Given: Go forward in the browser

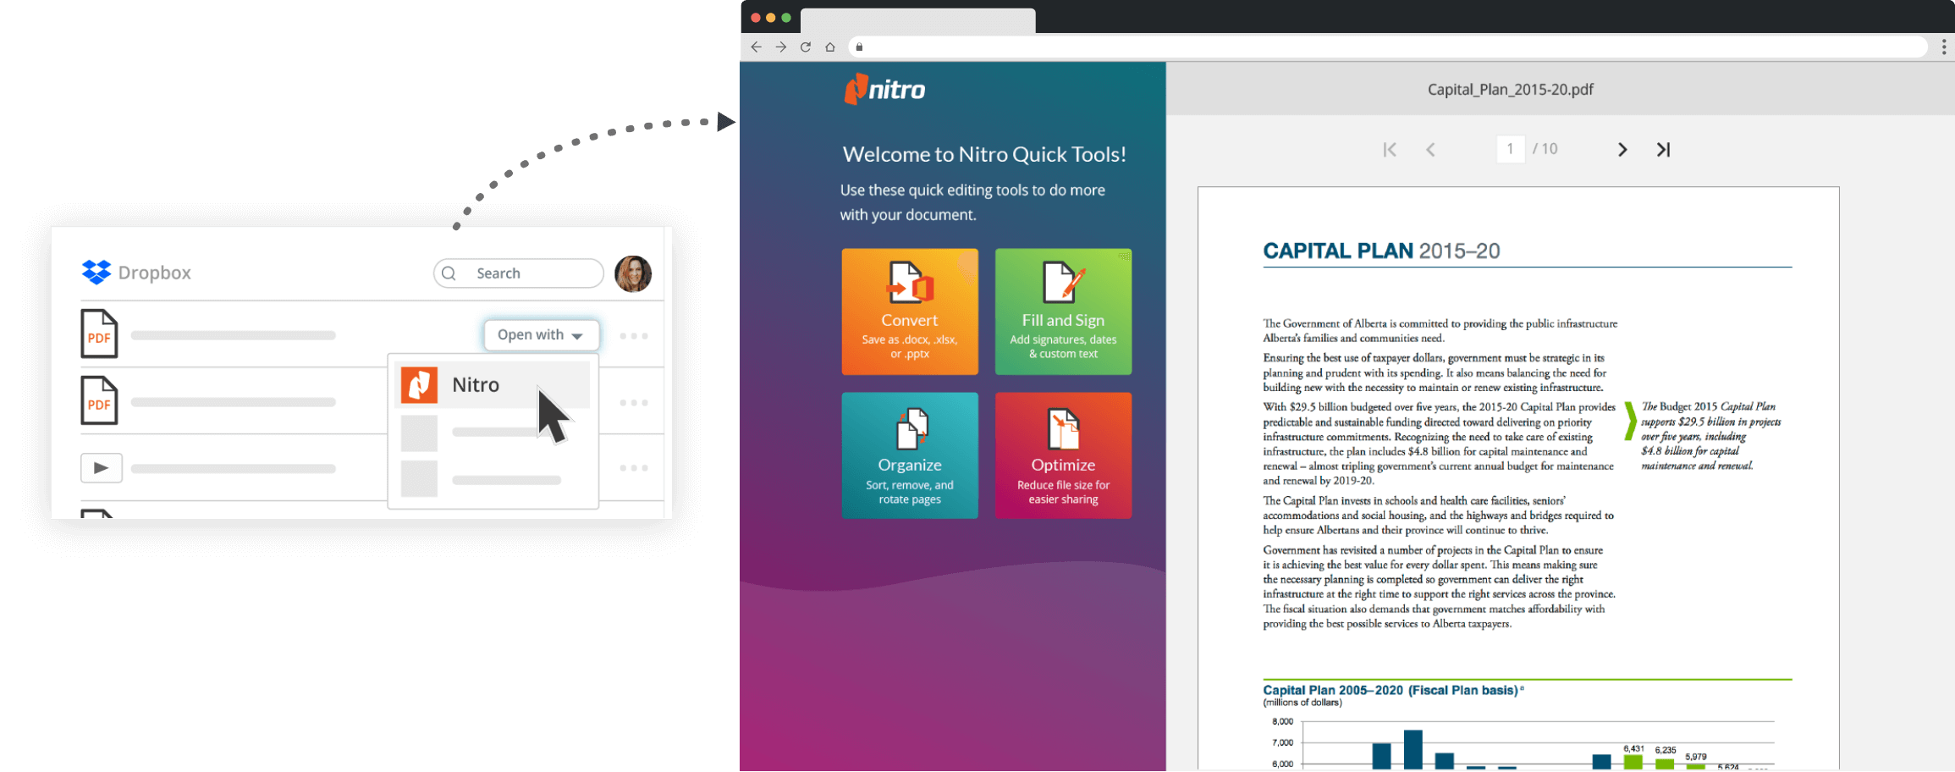Looking at the screenshot, I should (x=781, y=47).
